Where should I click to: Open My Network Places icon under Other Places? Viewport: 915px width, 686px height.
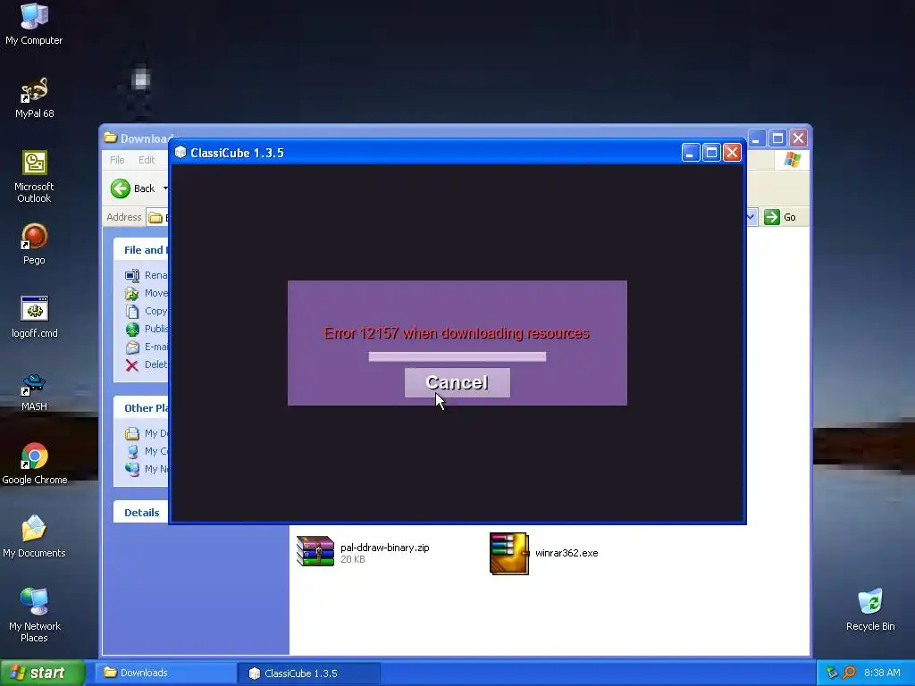tap(132, 469)
